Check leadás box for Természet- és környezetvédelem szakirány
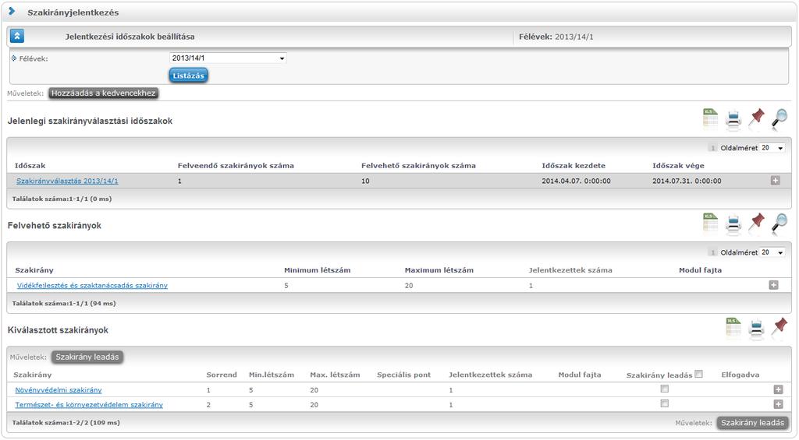 pos(665,403)
